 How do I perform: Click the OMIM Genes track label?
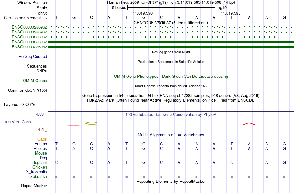pos(35,81)
